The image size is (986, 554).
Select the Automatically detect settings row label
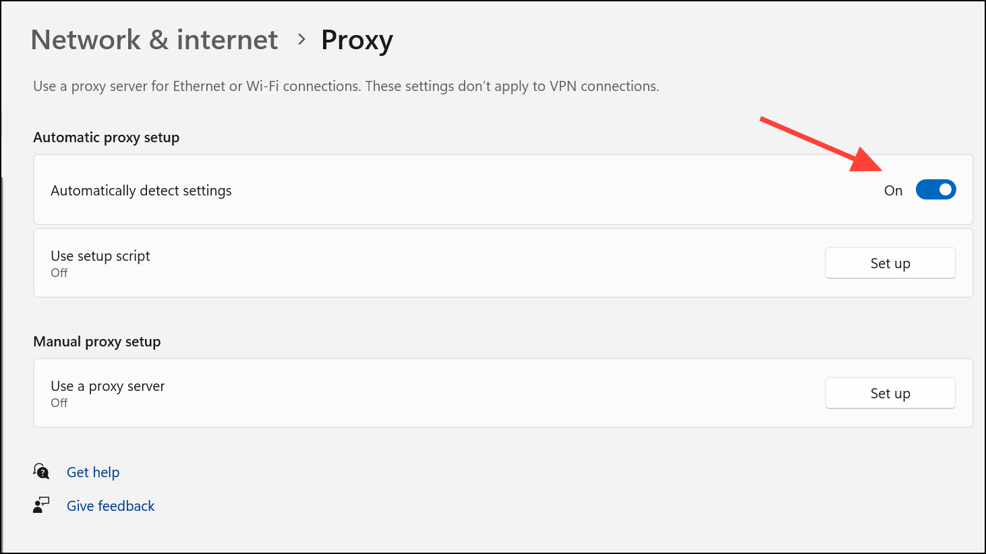[x=141, y=191]
